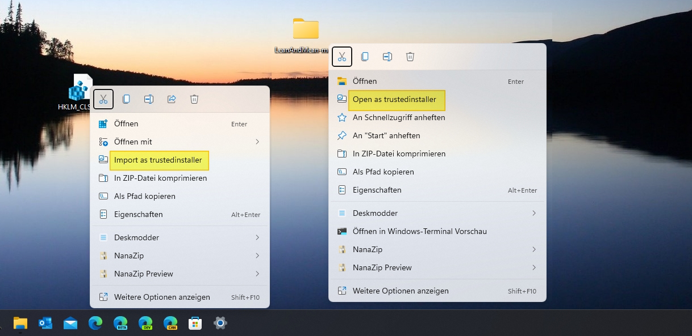The image size is (692, 336).
Task: Select An "Start" anheften
Action: [x=437, y=135]
